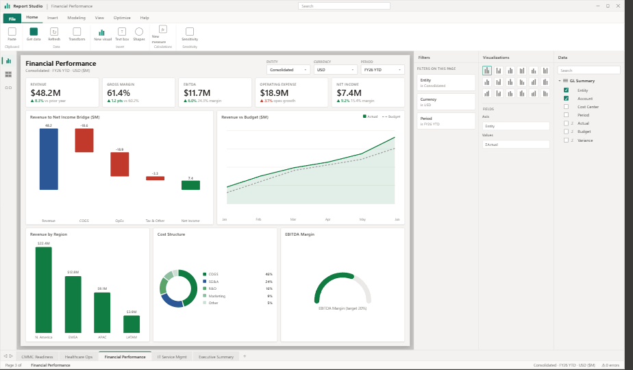The image size is (633, 370).
Task: Switch to the Modeling ribbon tab
Action: coord(76,18)
